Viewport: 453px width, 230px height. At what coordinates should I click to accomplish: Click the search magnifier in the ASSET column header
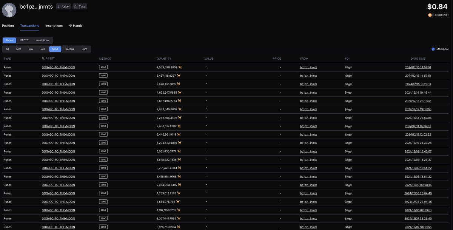[43, 58]
